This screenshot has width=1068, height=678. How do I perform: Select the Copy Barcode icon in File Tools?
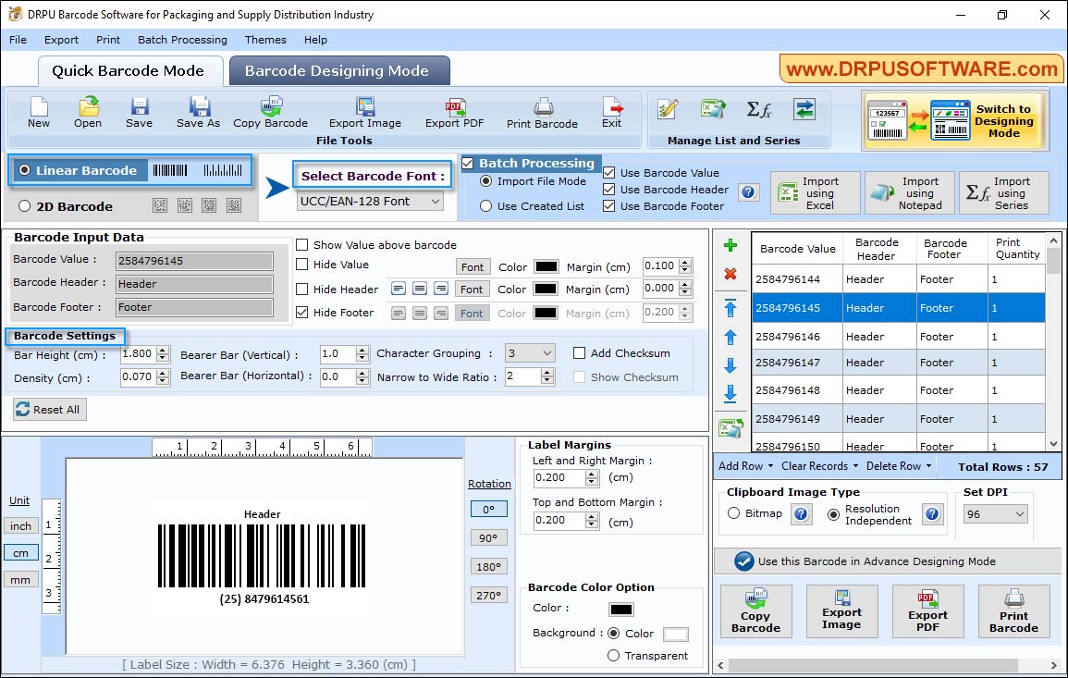click(x=269, y=111)
